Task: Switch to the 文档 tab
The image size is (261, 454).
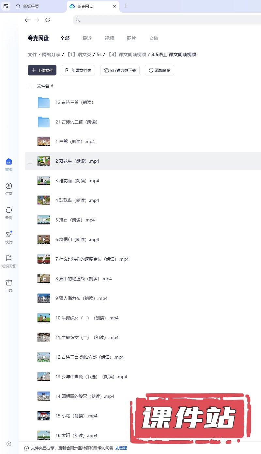Action: (x=154, y=38)
